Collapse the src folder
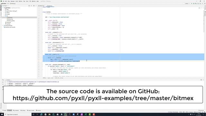 pos(4,16)
